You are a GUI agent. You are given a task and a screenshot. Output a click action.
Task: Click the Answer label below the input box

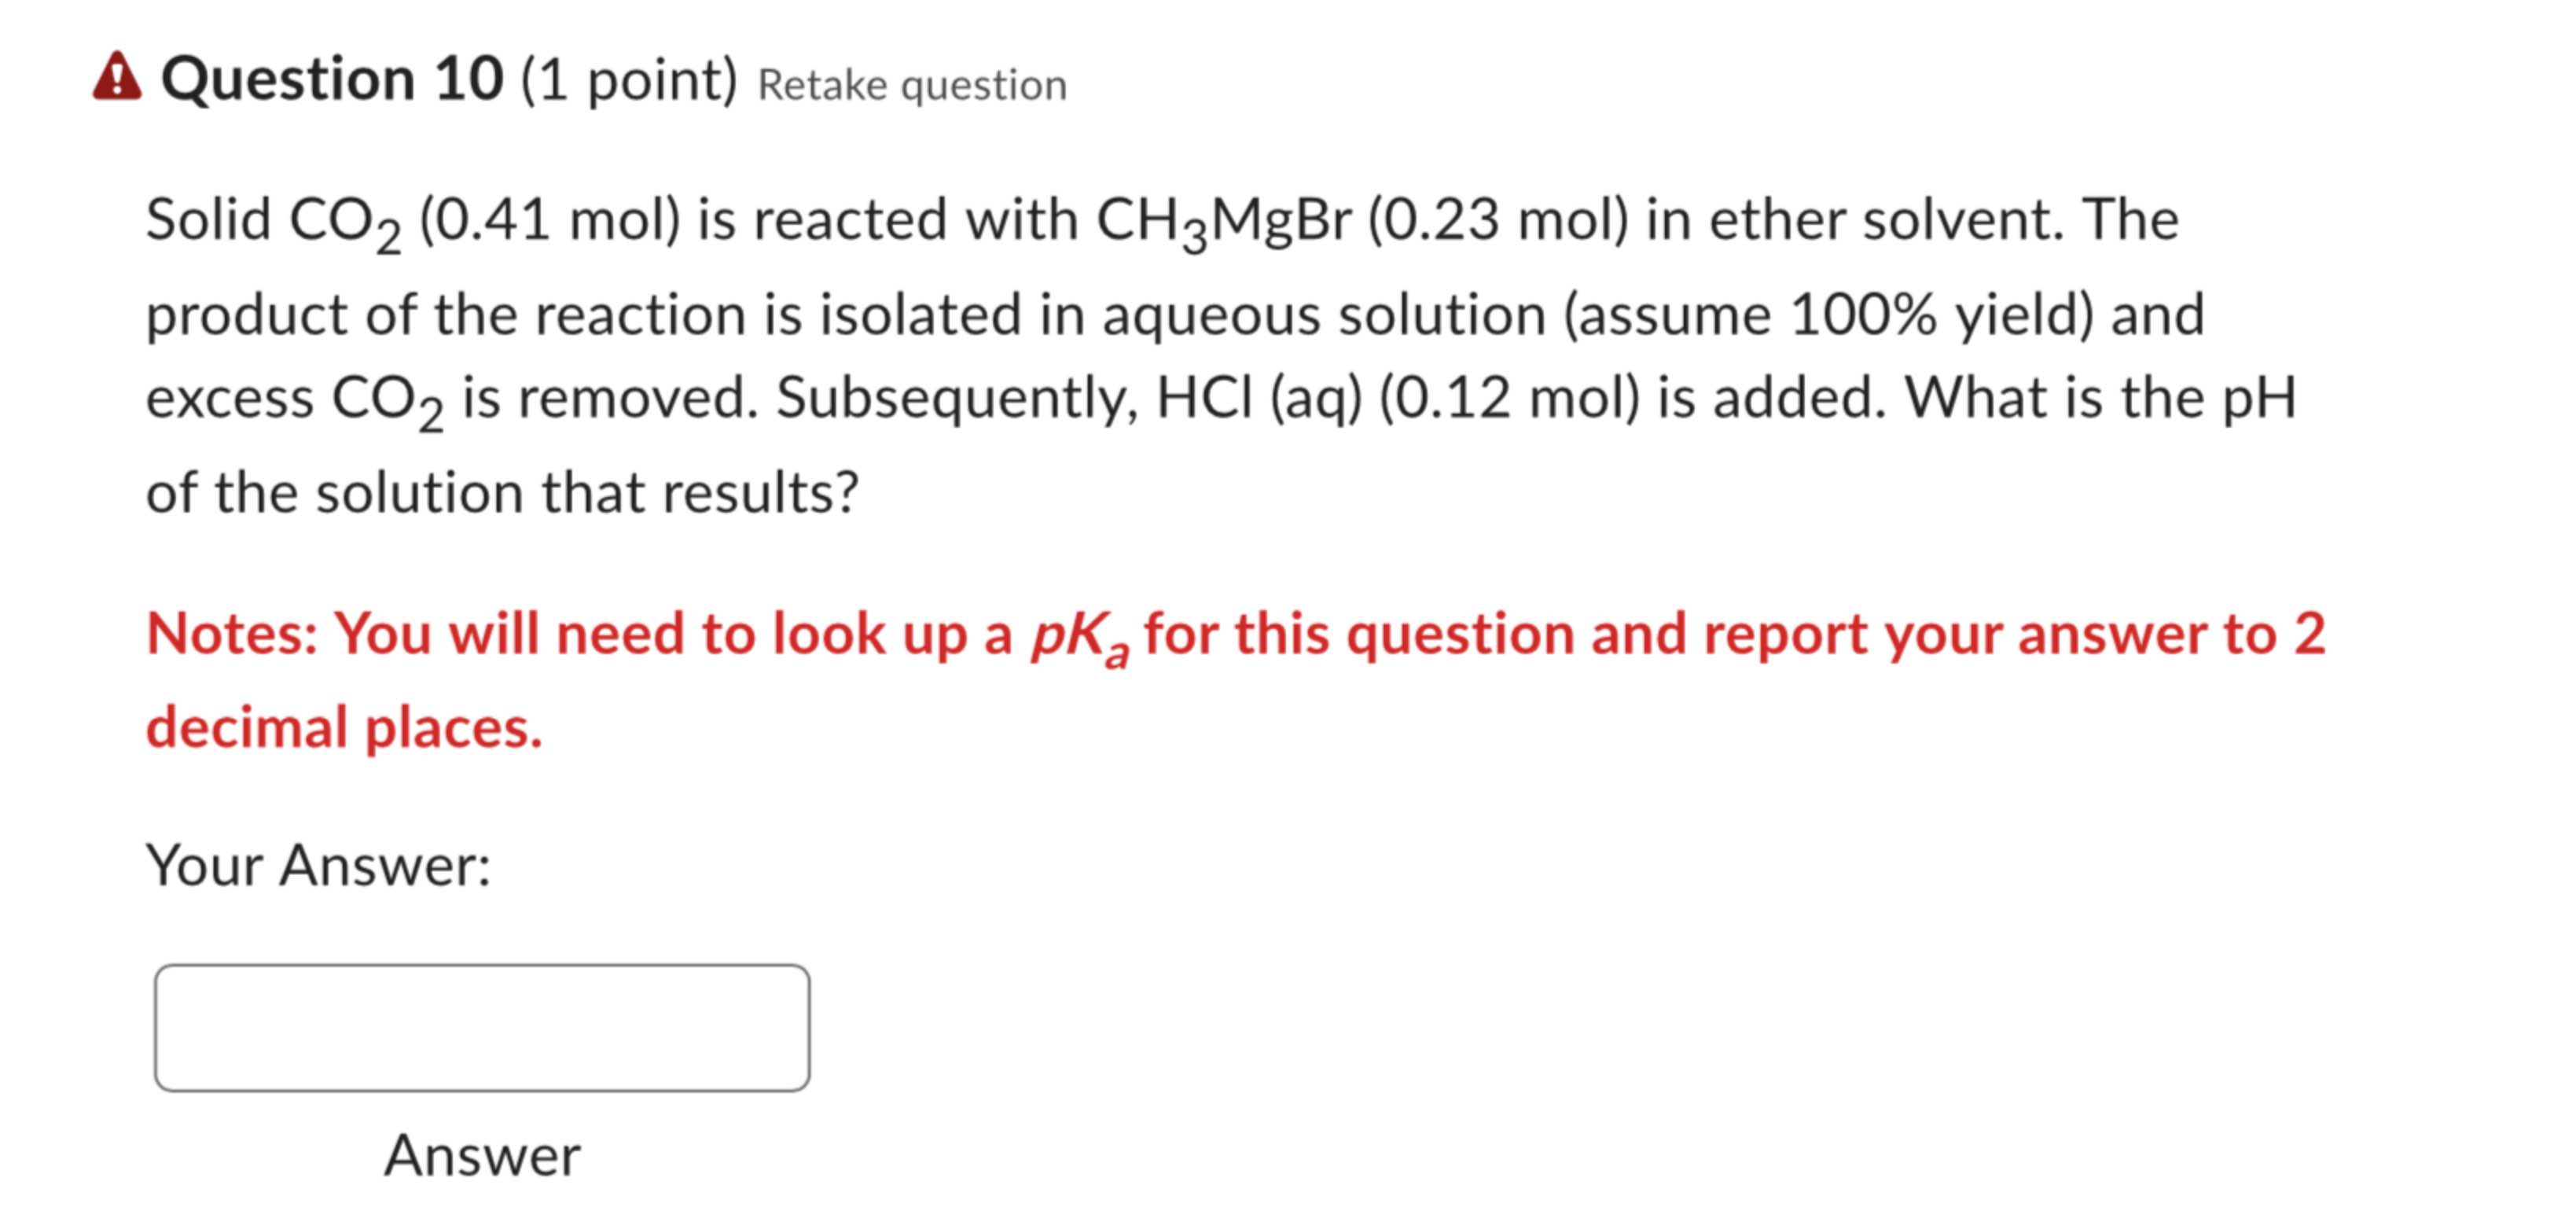[483, 1155]
